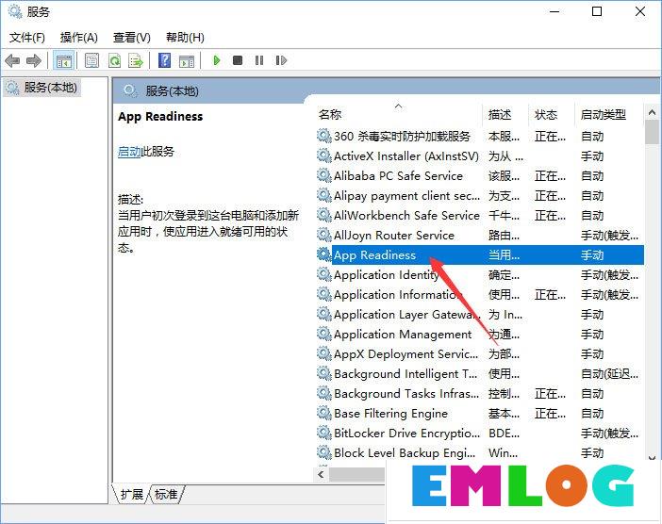Start the service with the green play icon
The width and height of the screenshot is (662, 524).
click(217, 60)
